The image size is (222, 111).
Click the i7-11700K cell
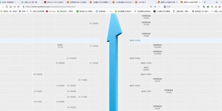click(x=83, y=97)
